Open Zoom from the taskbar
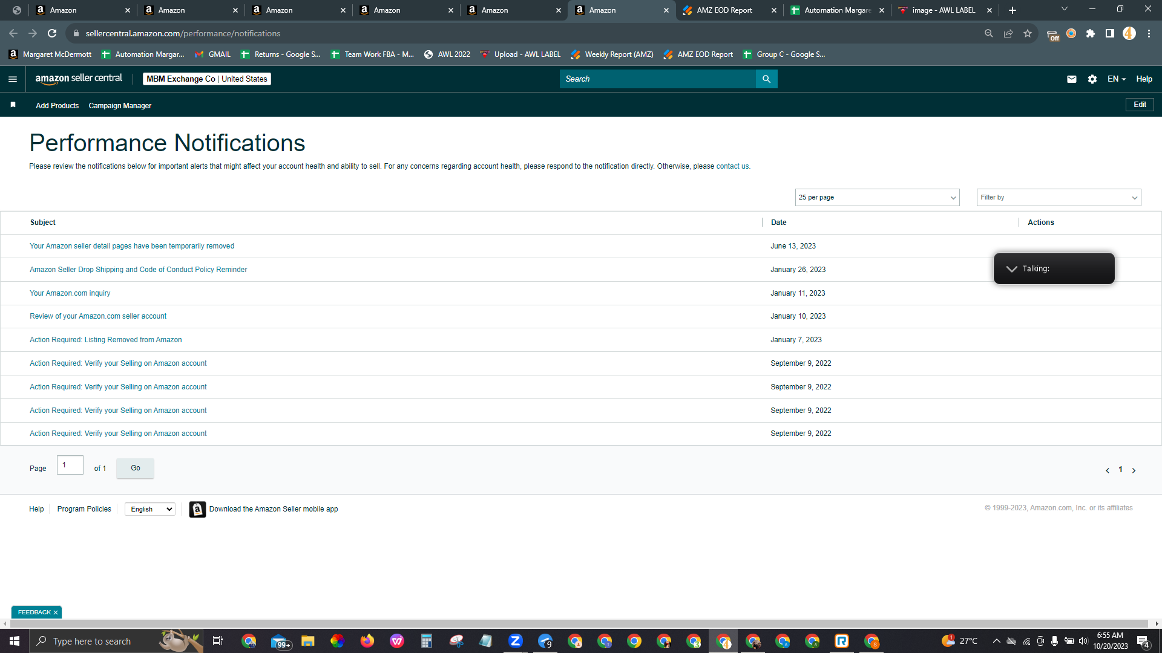 tap(516, 641)
